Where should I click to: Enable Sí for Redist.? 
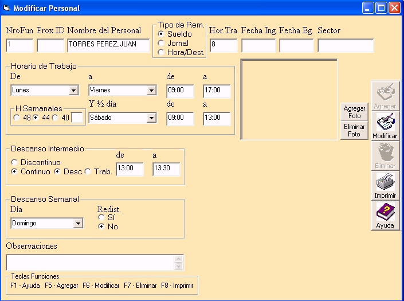(102, 217)
